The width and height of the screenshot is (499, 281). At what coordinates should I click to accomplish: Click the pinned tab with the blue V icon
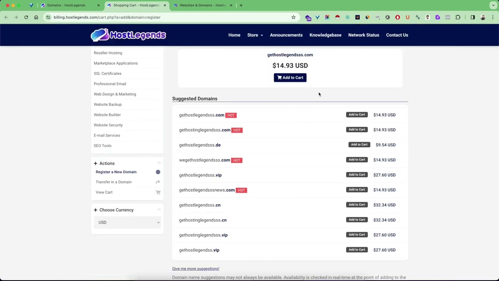click(31, 5)
